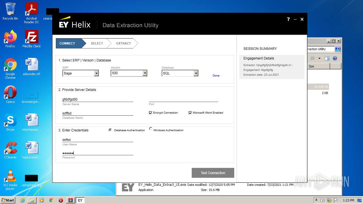Screen dimensions: 363x204
Task: Open Opera from the taskbar
Action: (x=61, y=200)
